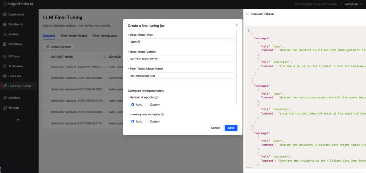Open the Base Model Version dropdown
Image resolution: width=366 pixels, height=173 pixels.
coord(182,58)
